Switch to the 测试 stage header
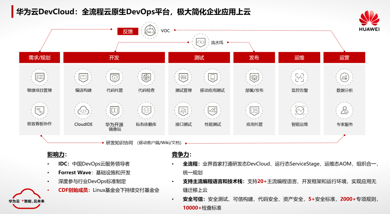 (x=199, y=58)
